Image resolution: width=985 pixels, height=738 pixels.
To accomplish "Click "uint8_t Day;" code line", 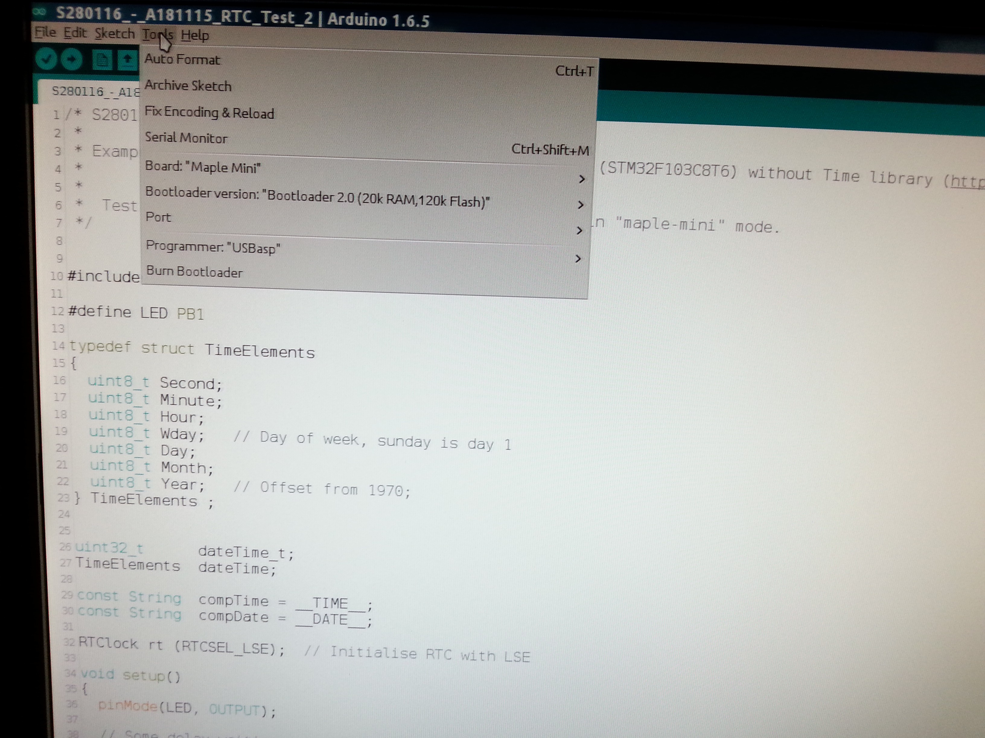I will point(143,450).
